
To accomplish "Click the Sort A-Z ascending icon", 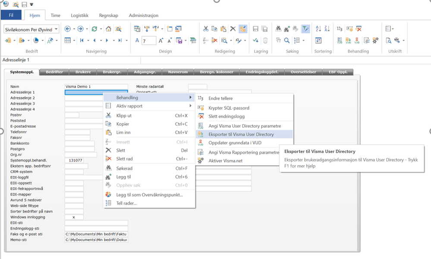I will point(318,28).
